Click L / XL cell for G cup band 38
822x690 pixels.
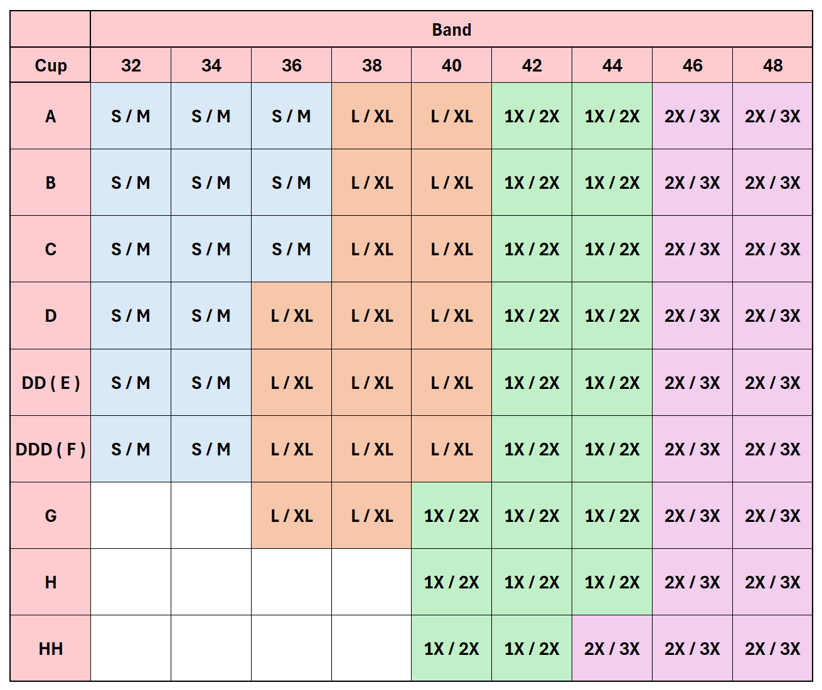371,516
